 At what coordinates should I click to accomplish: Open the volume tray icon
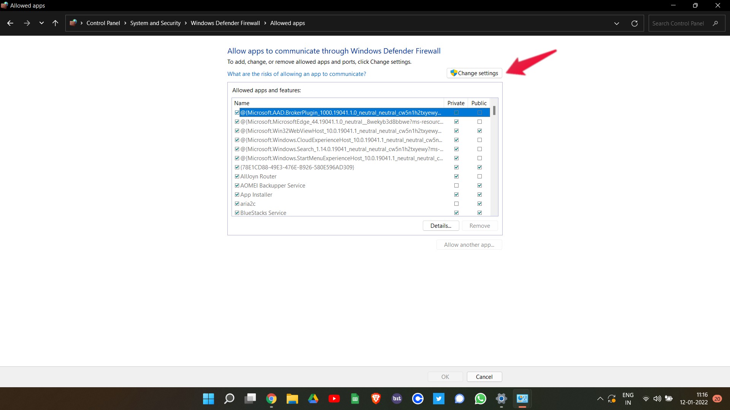pyautogui.click(x=657, y=399)
